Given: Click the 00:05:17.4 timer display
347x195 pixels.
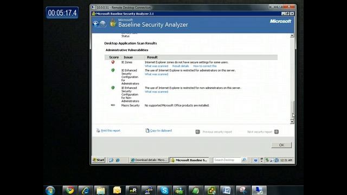Looking at the screenshot, I should click(x=62, y=13).
